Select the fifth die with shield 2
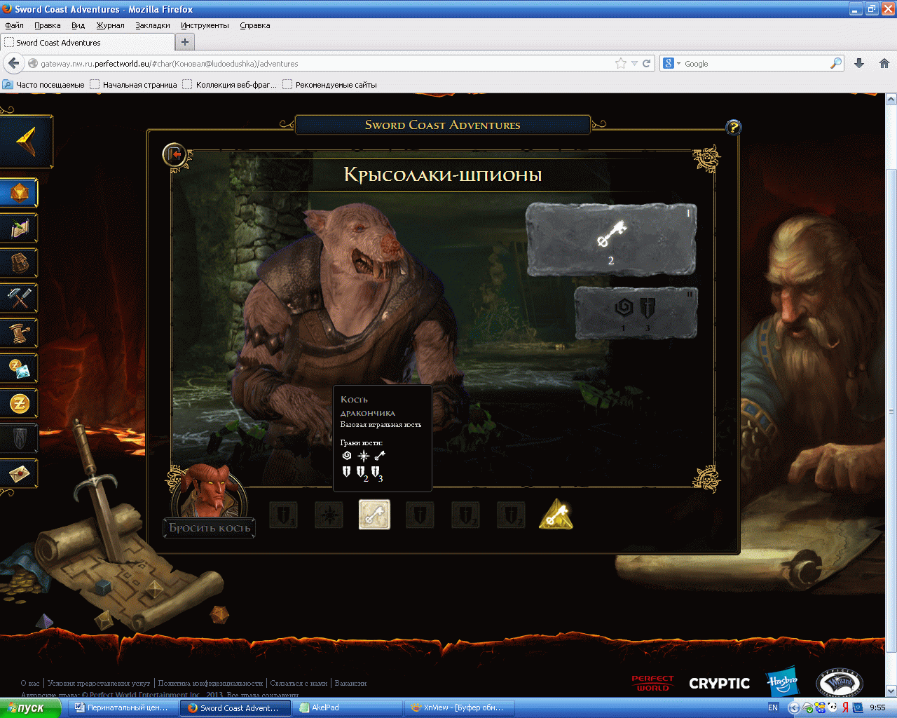Image resolution: width=897 pixels, height=718 pixels. 465,515
